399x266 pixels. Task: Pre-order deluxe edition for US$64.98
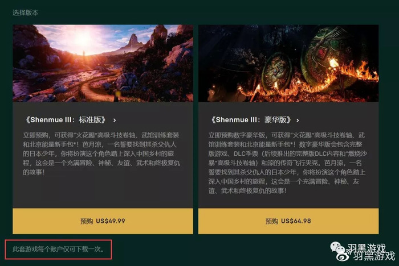pos(288,221)
